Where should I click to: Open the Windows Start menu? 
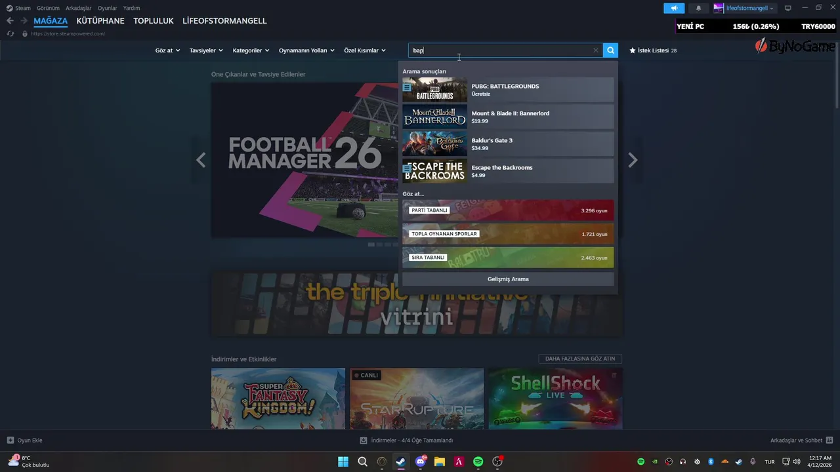tap(343, 462)
